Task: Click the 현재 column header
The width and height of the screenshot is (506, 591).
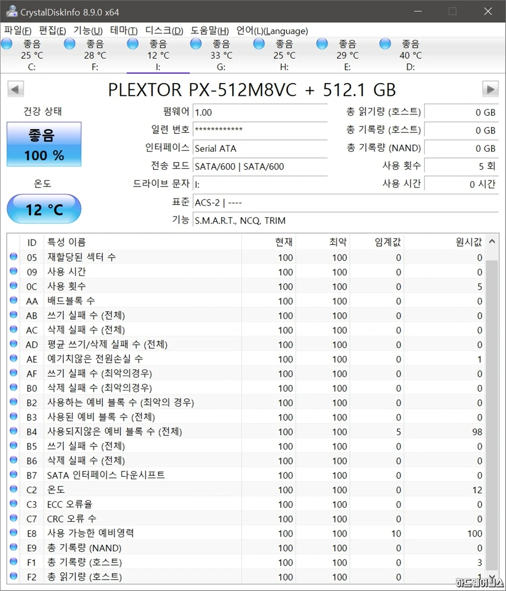Action: pyautogui.click(x=269, y=242)
